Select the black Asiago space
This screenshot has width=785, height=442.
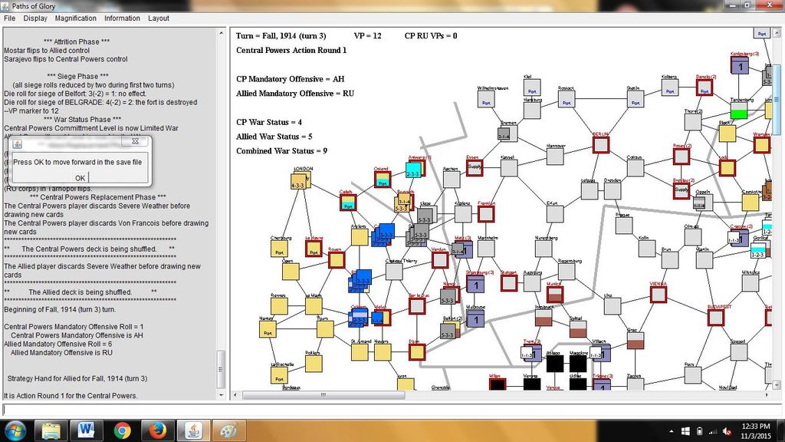pos(555,364)
